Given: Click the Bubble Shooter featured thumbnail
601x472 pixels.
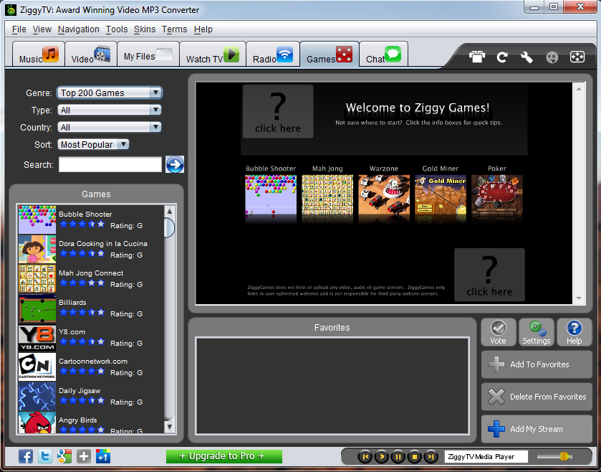Looking at the screenshot, I should point(271,199).
